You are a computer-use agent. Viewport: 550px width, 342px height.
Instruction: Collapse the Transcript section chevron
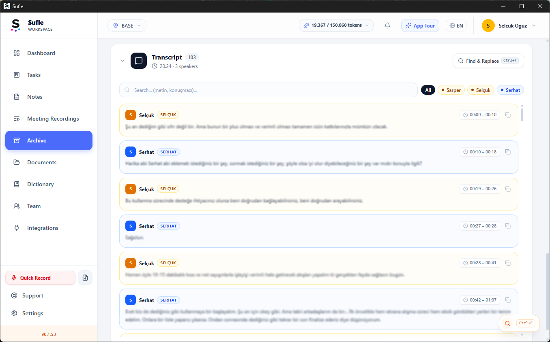[x=122, y=61]
